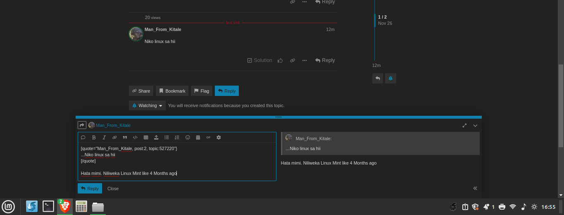The image size is (564, 215).
Task: Toggle the notification bell in the timeline
Action: tap(390, 78)
